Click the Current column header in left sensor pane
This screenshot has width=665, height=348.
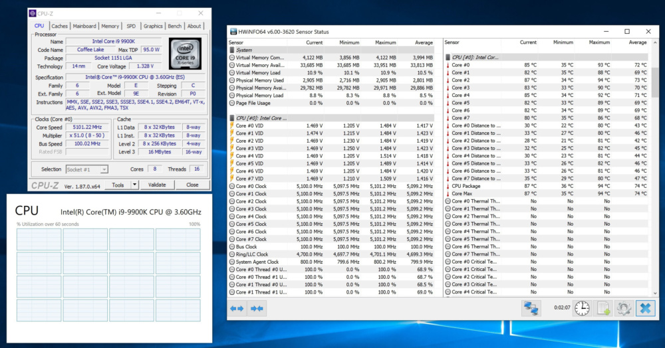tap(315, 43)
